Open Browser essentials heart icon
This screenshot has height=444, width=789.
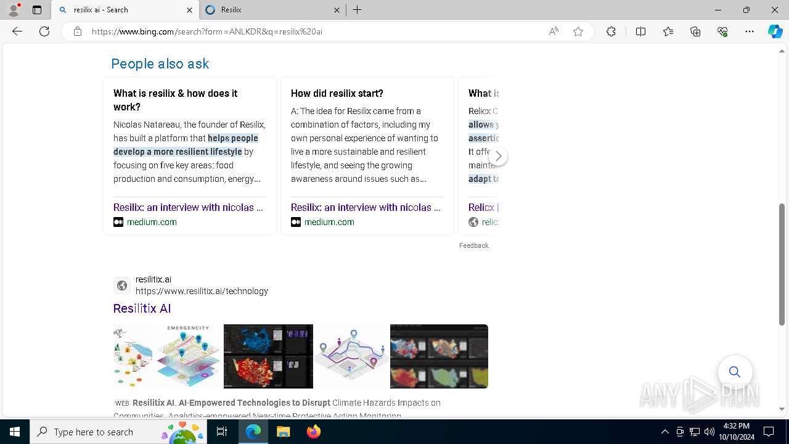click(722, 31)
